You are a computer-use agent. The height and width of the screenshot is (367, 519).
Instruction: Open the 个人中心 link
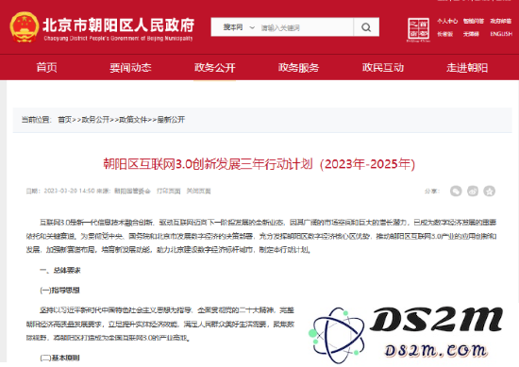coord(447,21)
